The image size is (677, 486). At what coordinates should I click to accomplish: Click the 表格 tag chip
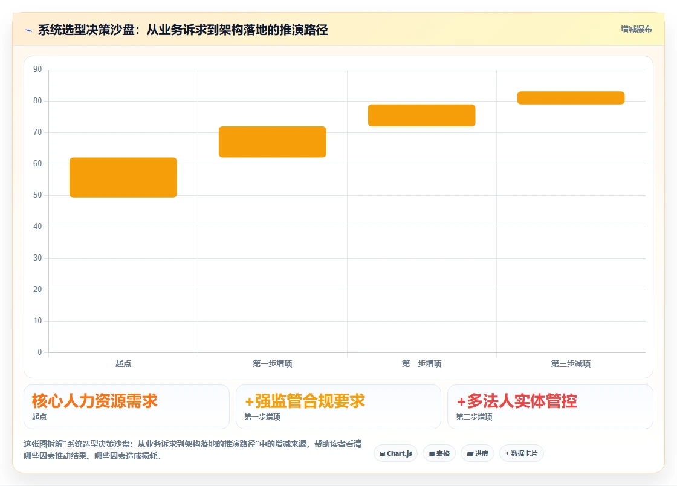(439, 453)
